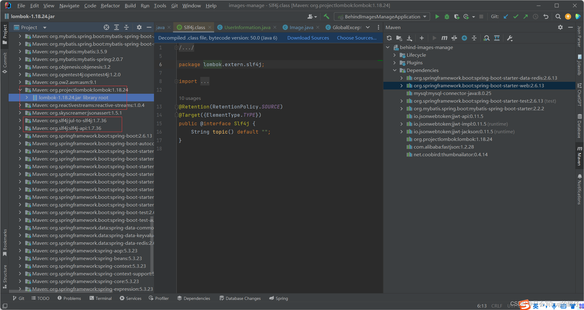Run with Coverage shield icon
Image resolution: width=584 pixels, height=310 pixels.
457,17
